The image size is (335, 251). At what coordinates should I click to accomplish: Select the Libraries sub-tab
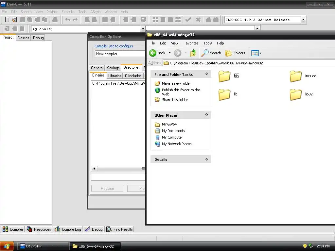click(x=115, y=76)
